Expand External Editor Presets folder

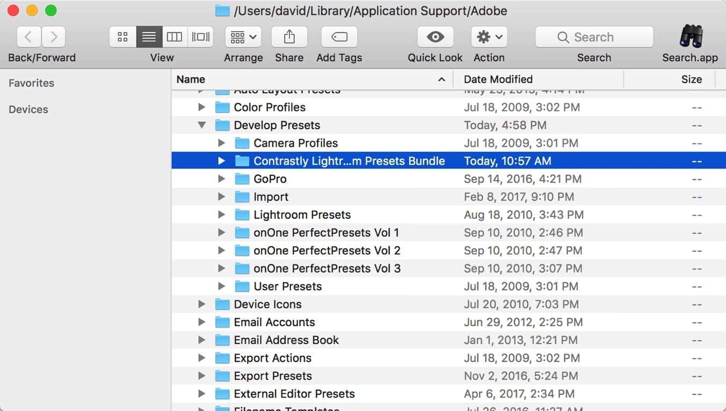[x=201, y=394]
